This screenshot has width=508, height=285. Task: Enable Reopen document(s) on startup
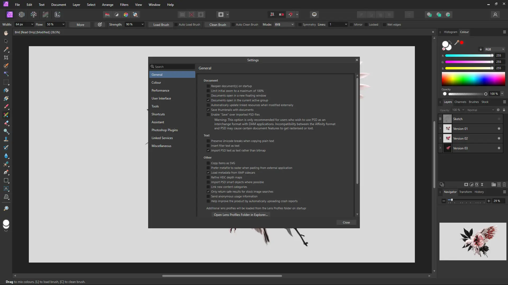[208, 86]
